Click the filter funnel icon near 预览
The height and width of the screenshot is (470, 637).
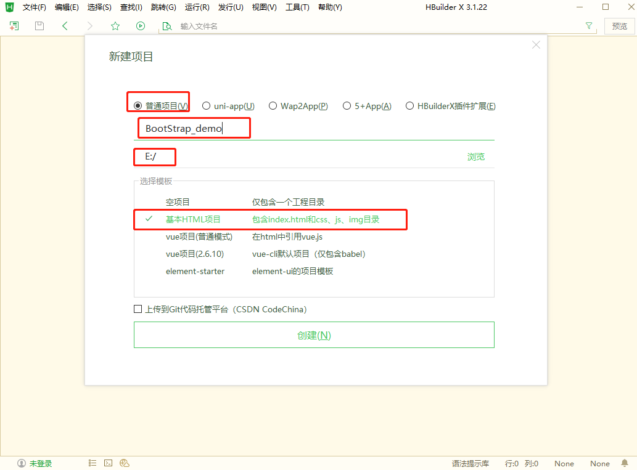pos(589,26)
